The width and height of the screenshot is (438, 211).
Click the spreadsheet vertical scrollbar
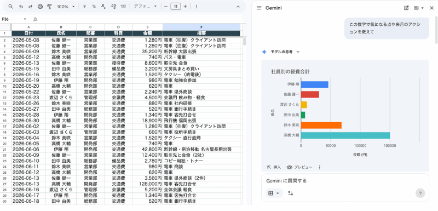pos(244,42)
